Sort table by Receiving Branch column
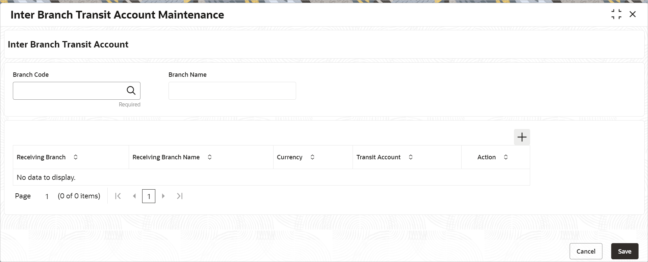 (76, 157)
